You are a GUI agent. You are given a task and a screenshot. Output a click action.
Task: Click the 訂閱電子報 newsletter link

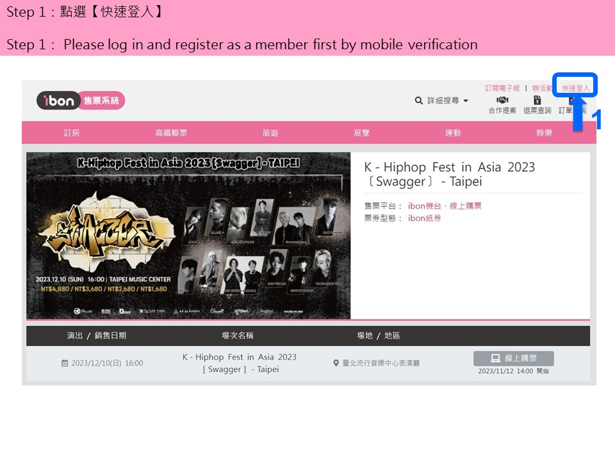[502, 88]
